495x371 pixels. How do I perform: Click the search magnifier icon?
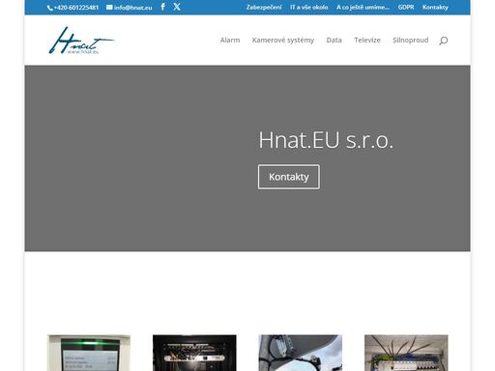point(444,41)
